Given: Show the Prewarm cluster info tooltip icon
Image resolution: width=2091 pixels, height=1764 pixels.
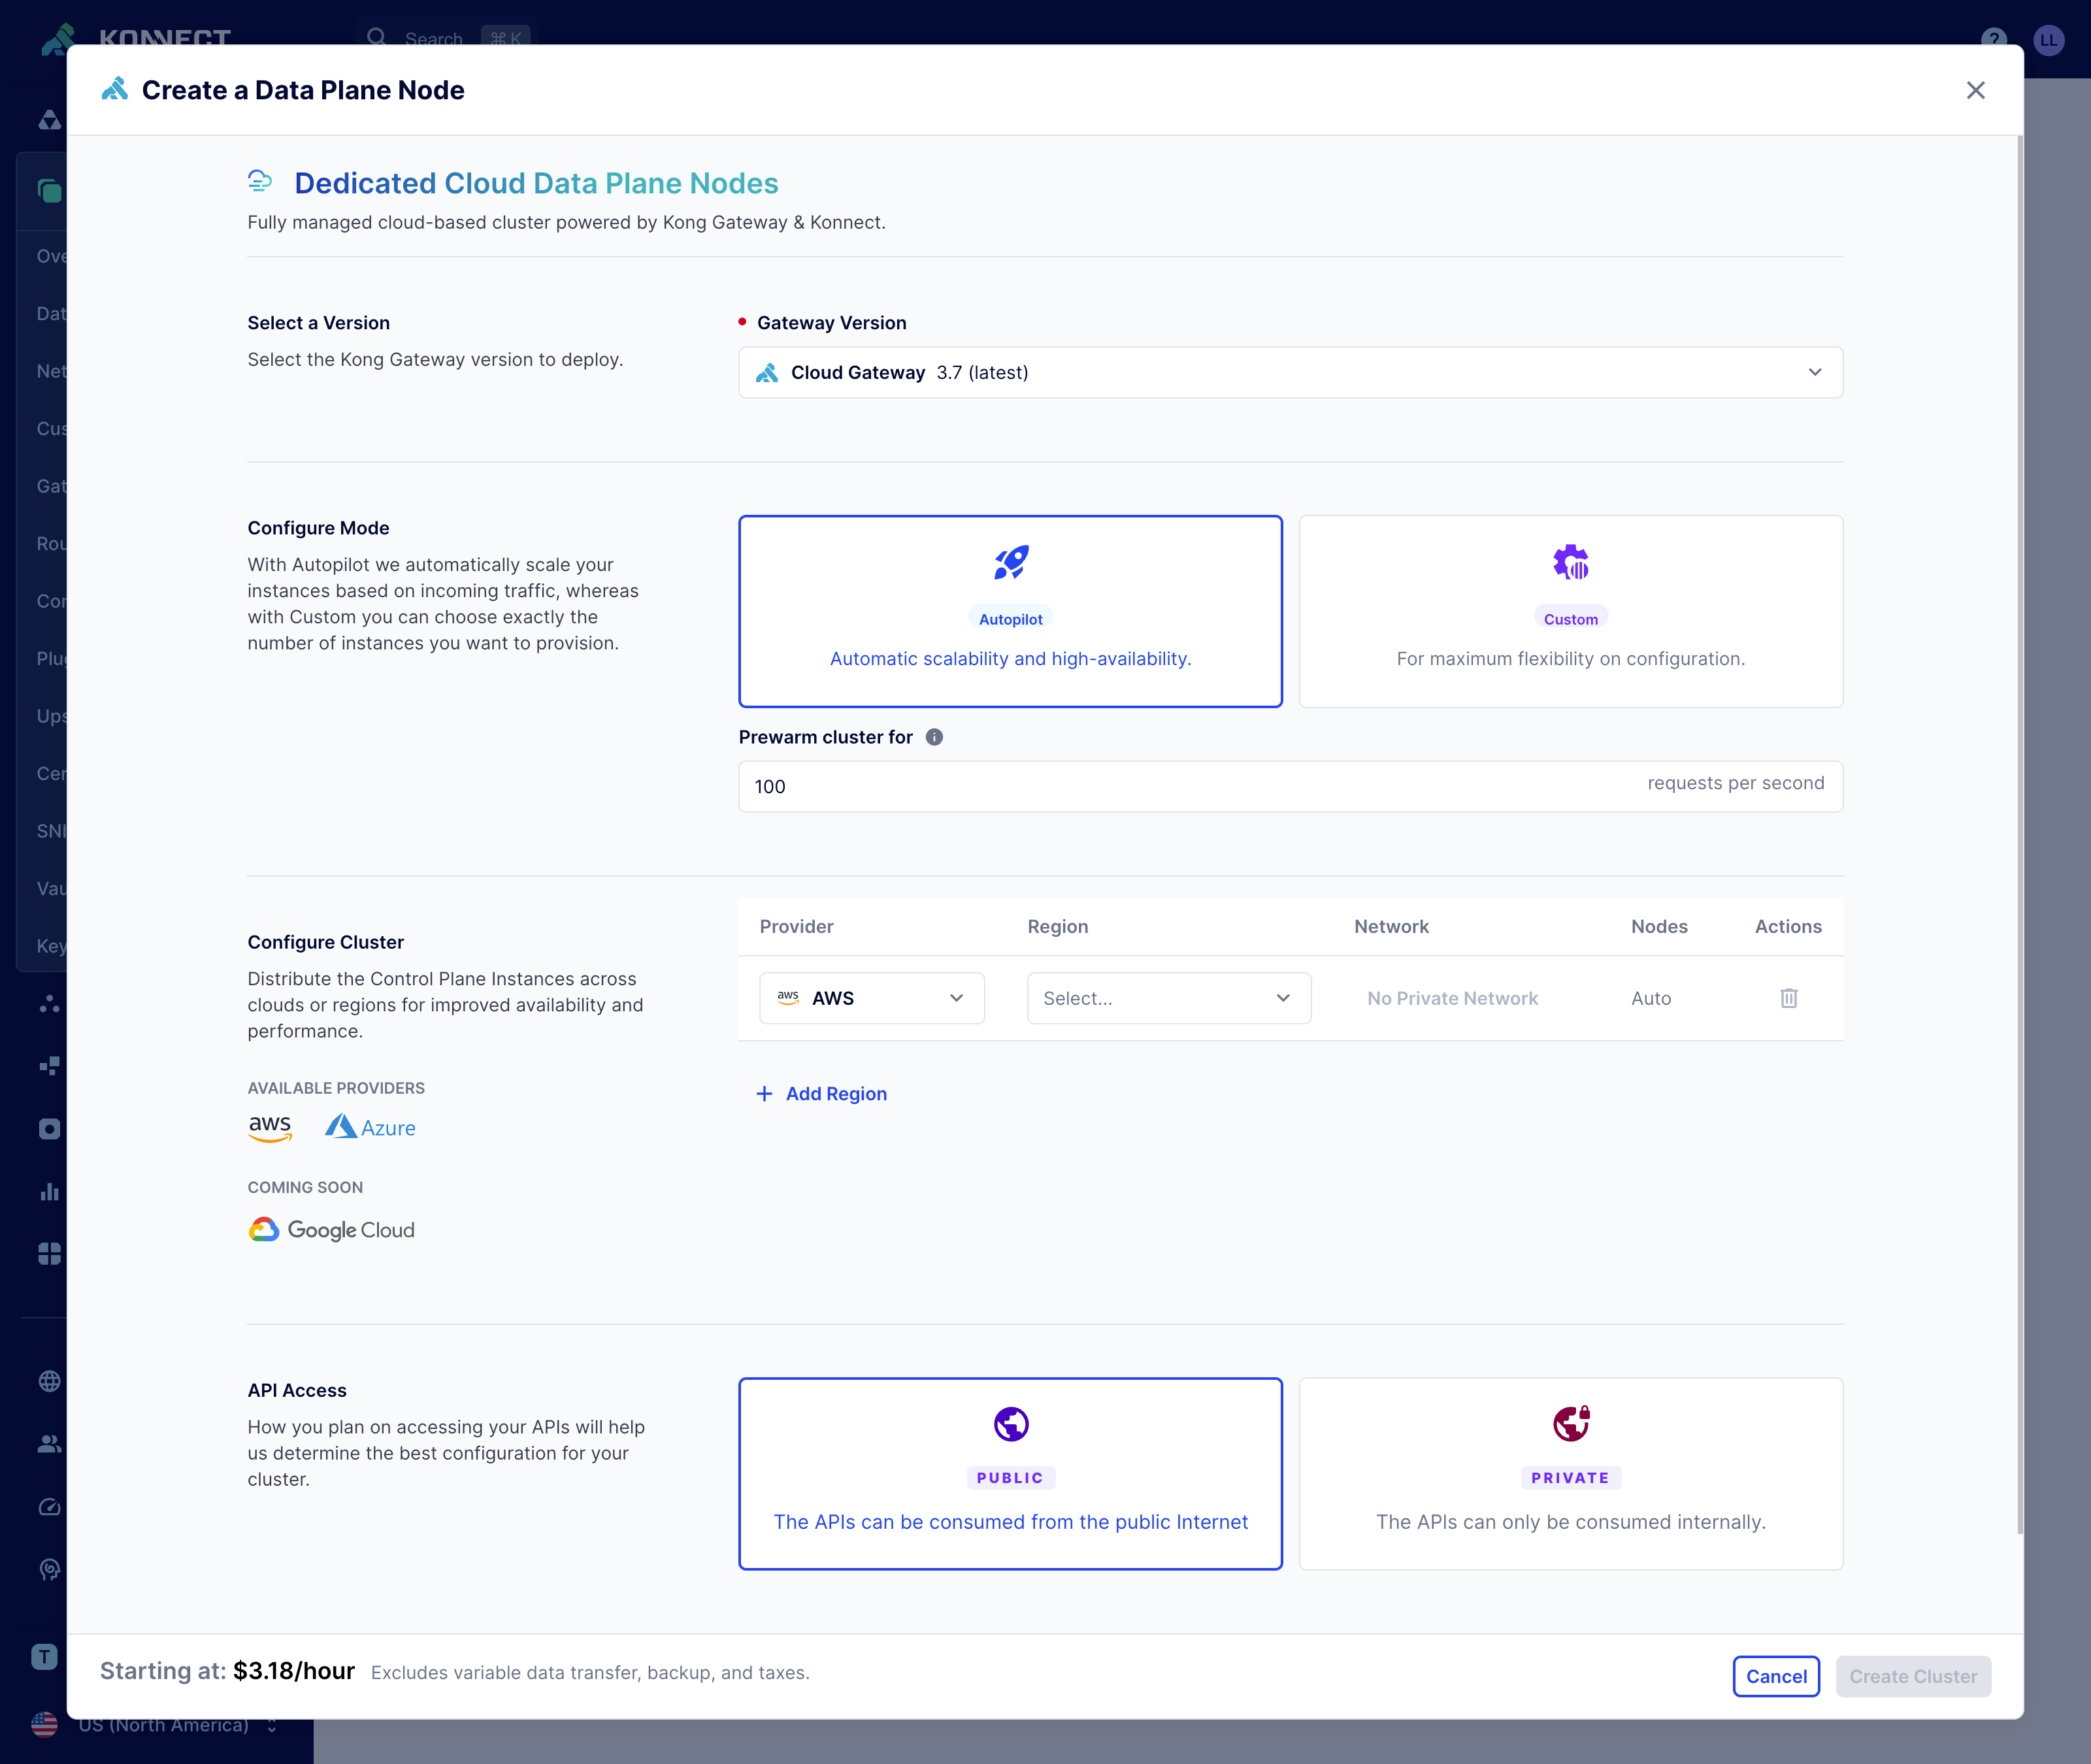Looking at the screenshot, I should click(934, 737).
